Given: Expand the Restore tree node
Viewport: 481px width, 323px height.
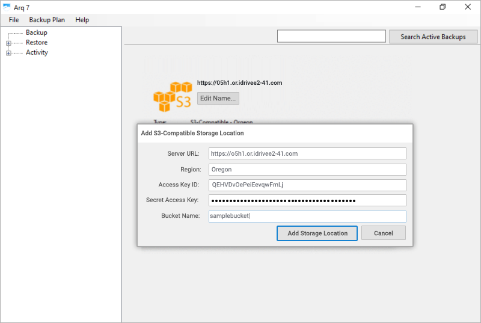Looking at the screenshot, I should pos(8,43).
